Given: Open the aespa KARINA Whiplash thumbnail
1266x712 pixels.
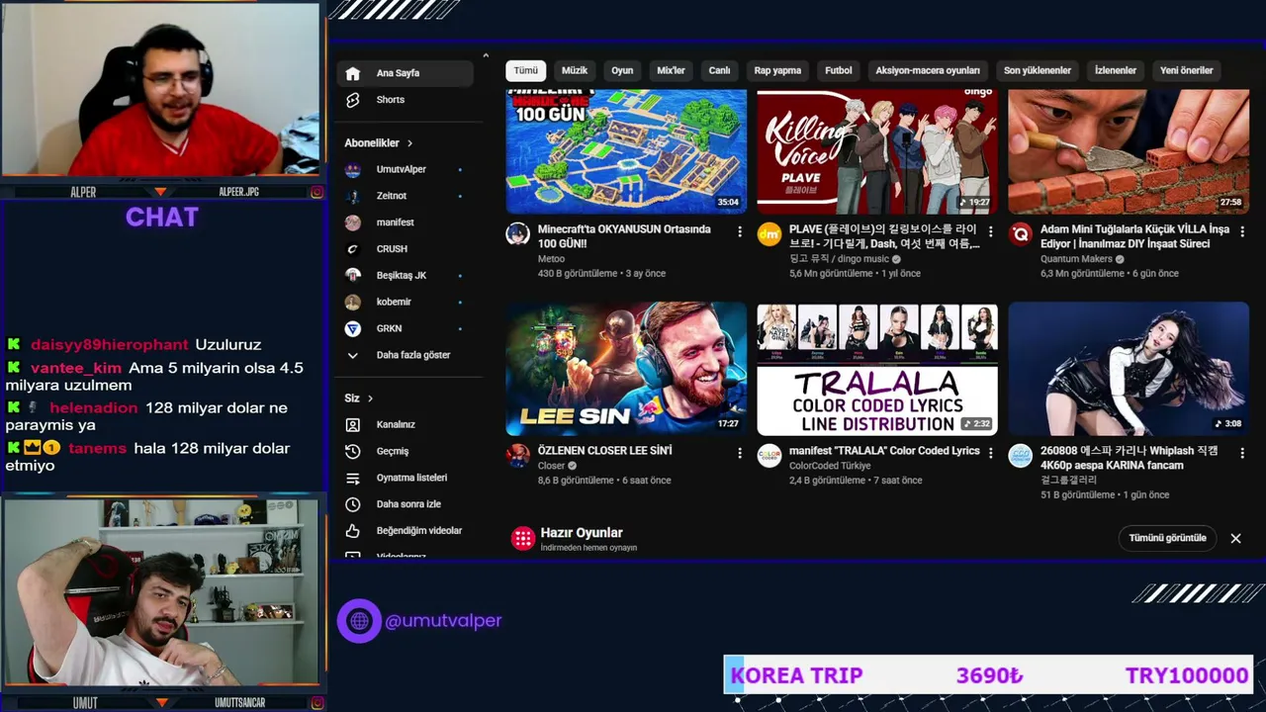Looking at the screenshot, I should (x=1129, y=369).
